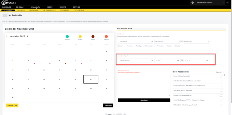
Task: Toggle Select All block associations
Action: [x=223, y=72]
